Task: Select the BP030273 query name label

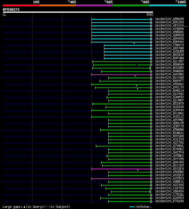Action: tap(11, 9)
